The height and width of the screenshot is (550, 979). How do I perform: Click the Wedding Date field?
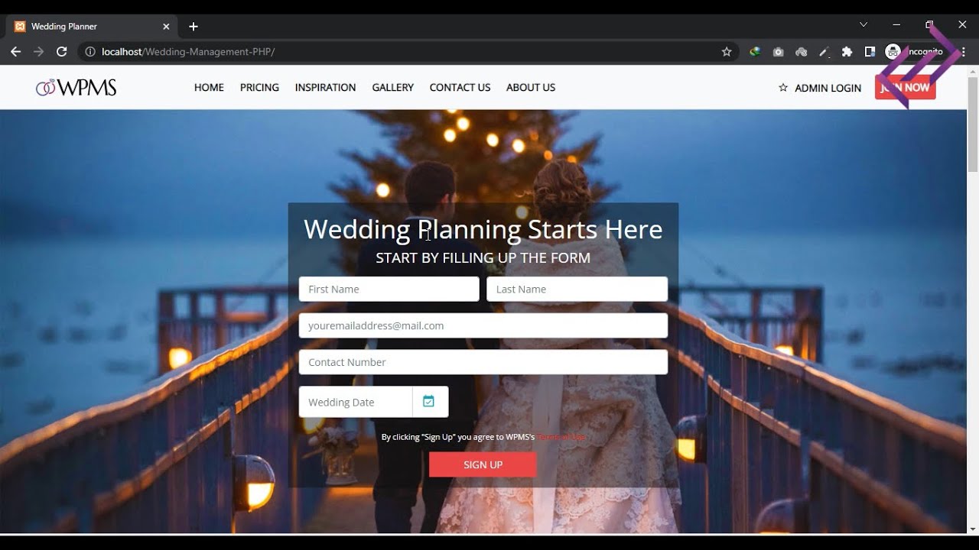tap(356, 402)
